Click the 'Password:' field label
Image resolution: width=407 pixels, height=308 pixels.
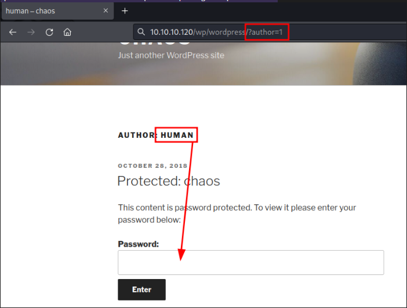pos(138,244)
